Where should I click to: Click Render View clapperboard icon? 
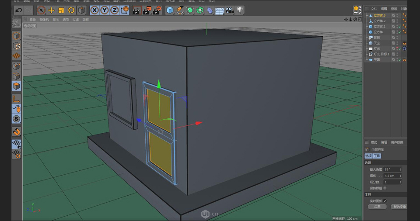[x=136, y=10]
